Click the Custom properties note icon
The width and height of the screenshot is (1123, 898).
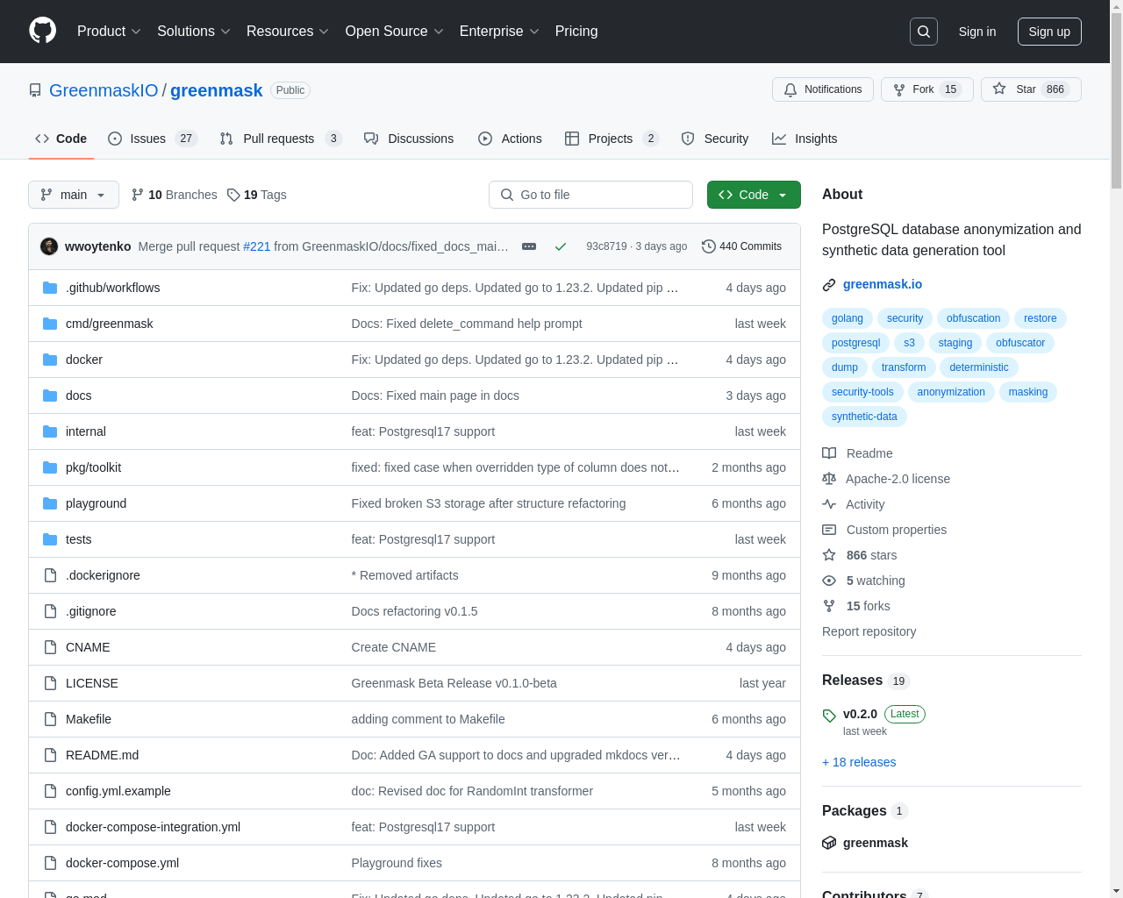click(x=829, y=530)
